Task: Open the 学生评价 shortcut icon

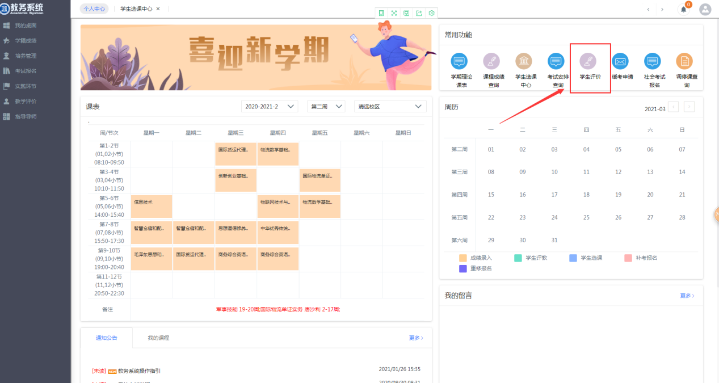Action: 588,61
